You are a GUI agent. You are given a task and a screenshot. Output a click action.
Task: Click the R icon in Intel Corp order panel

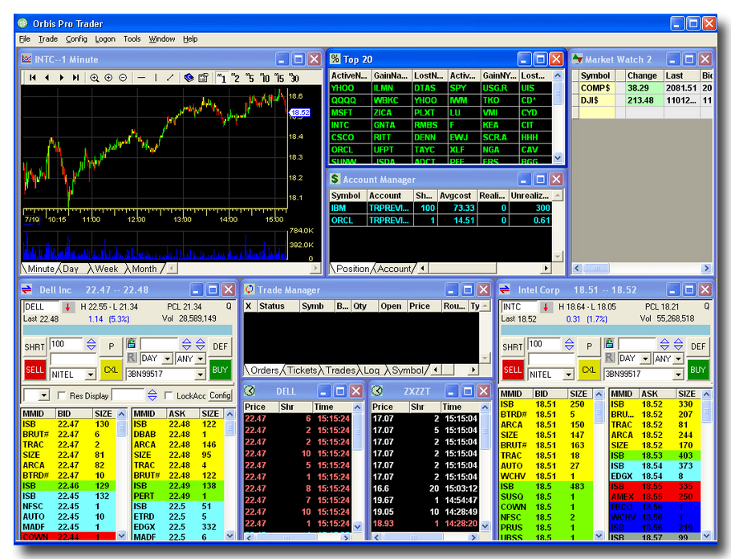pyautogui.click(x=609, y=358)
